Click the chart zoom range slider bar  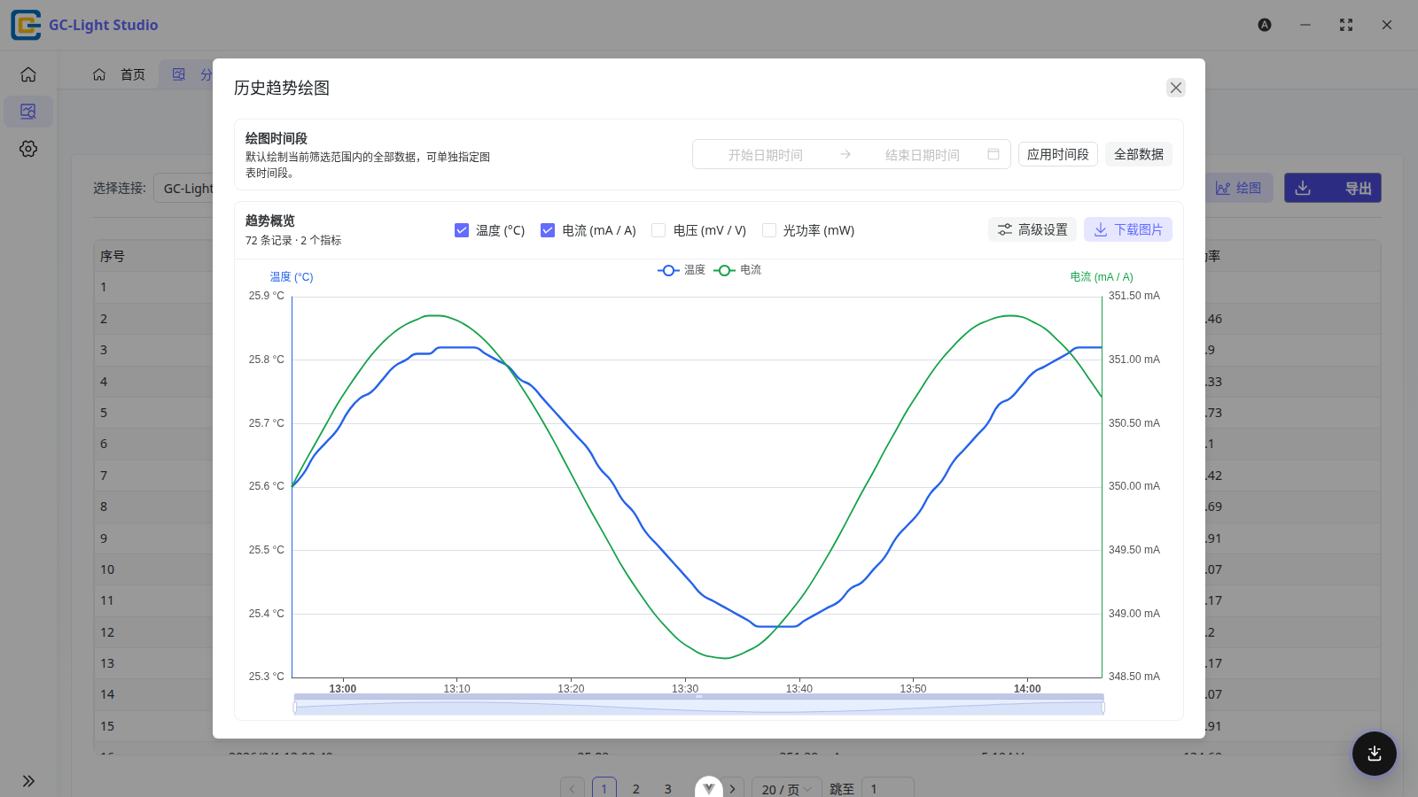(699, 705)
